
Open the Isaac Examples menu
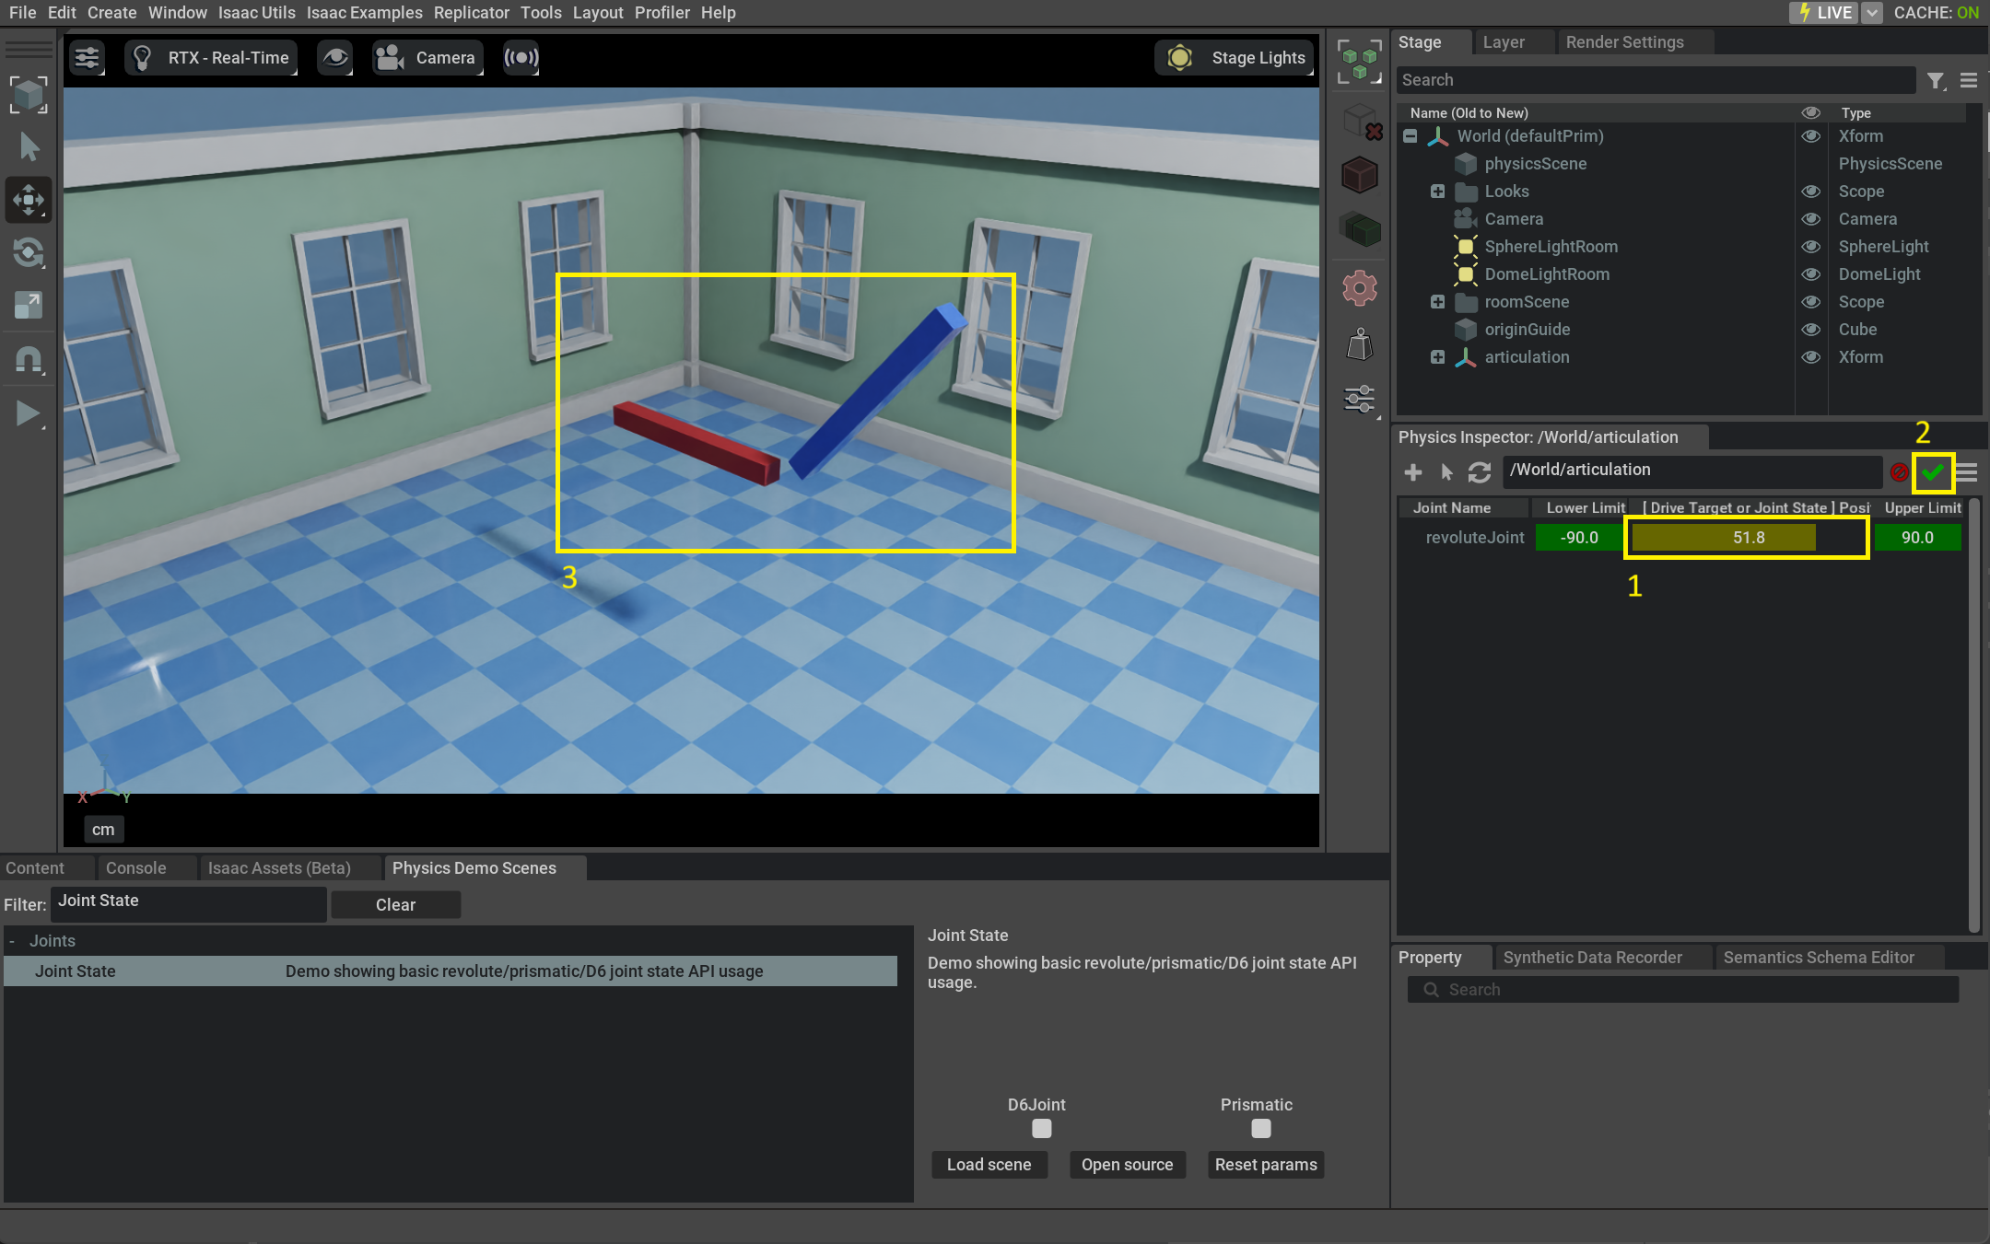364,13
